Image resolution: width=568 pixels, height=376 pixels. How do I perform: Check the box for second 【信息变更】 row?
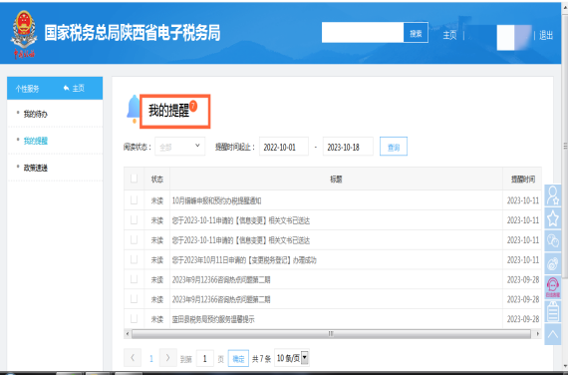pyautogui.click(x=135, y=239)
